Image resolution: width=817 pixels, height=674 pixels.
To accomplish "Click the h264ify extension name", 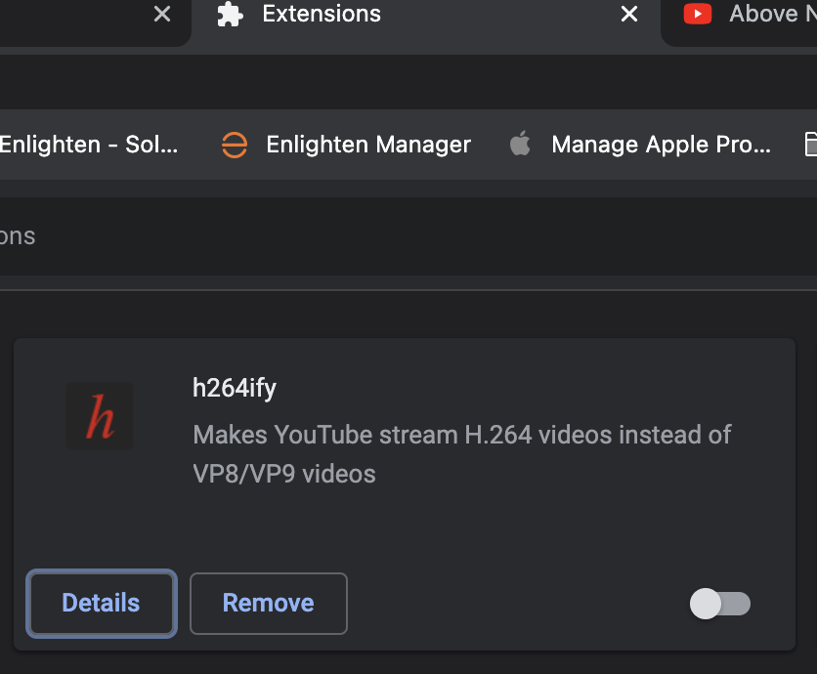I will (235, 388).
